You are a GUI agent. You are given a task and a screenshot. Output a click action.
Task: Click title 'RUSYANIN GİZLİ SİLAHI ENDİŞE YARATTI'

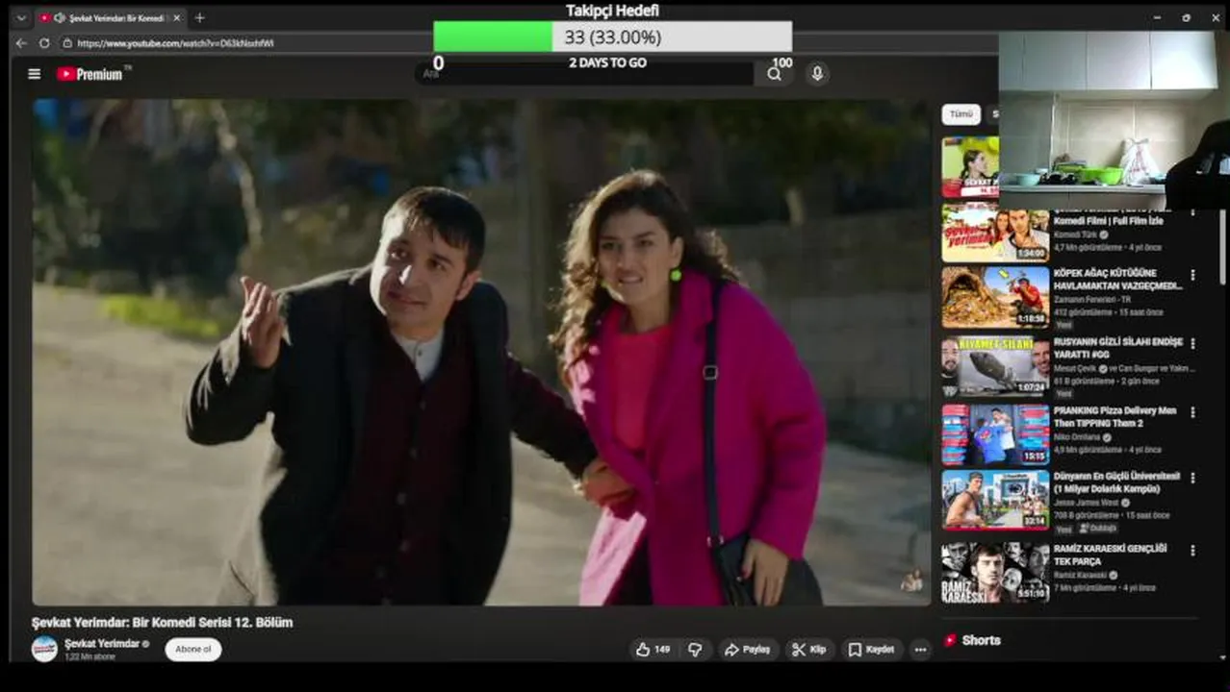coord(1117,348)
